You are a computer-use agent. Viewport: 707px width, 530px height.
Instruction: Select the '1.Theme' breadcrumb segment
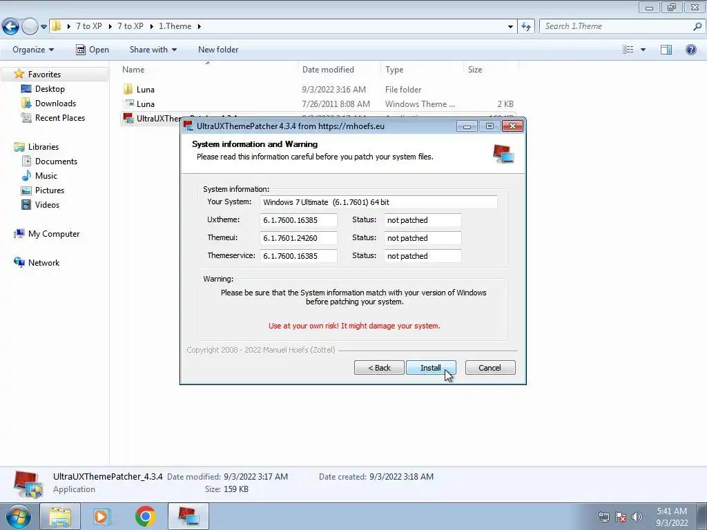coord(175,26)
